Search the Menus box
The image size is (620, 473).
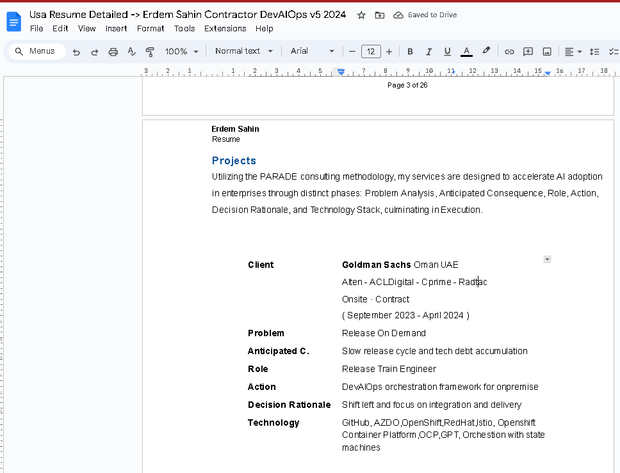pos(37,51)
